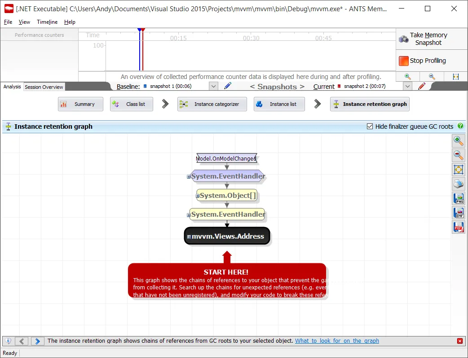Switch to the Session Overview tab
The image size is (468, 358).
[44, 87]
